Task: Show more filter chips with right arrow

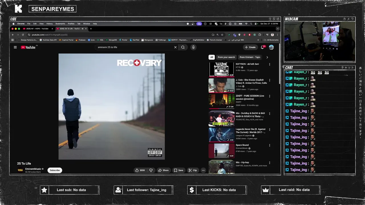Action: click(267, 57)
